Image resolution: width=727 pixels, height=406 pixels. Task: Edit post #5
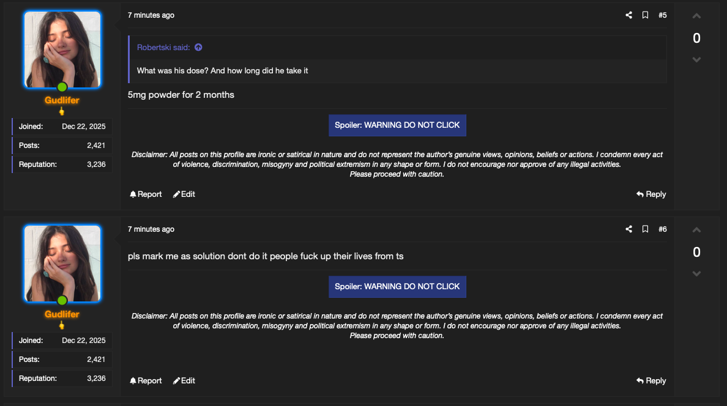click(x=184, y=194)
